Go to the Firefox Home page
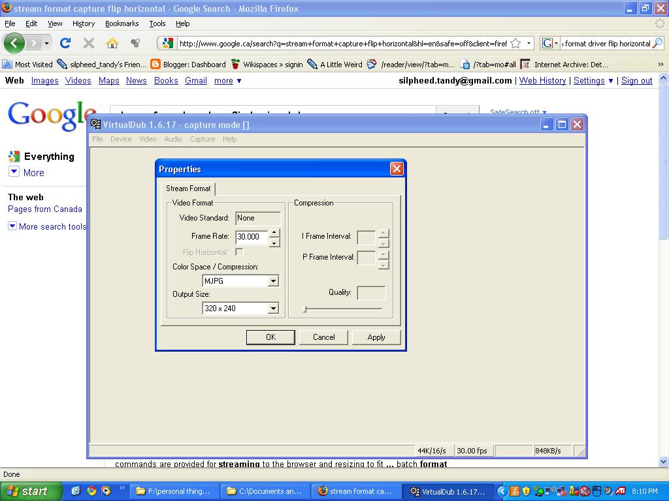 pos(112,43)
